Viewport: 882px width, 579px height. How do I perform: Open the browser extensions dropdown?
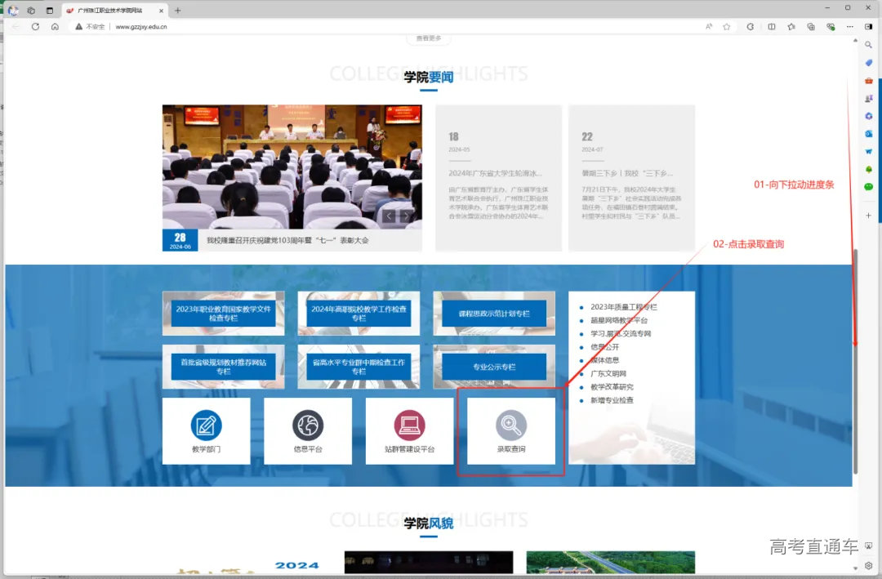(x=811, y=26)
